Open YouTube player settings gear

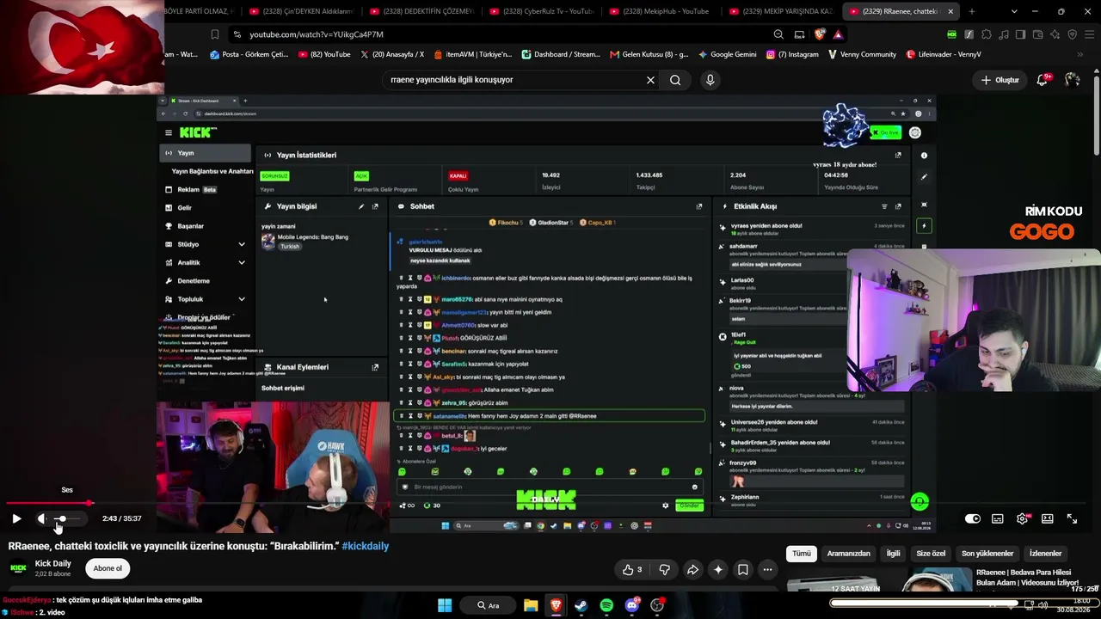pyautogui.click(x=1023, y=518)
